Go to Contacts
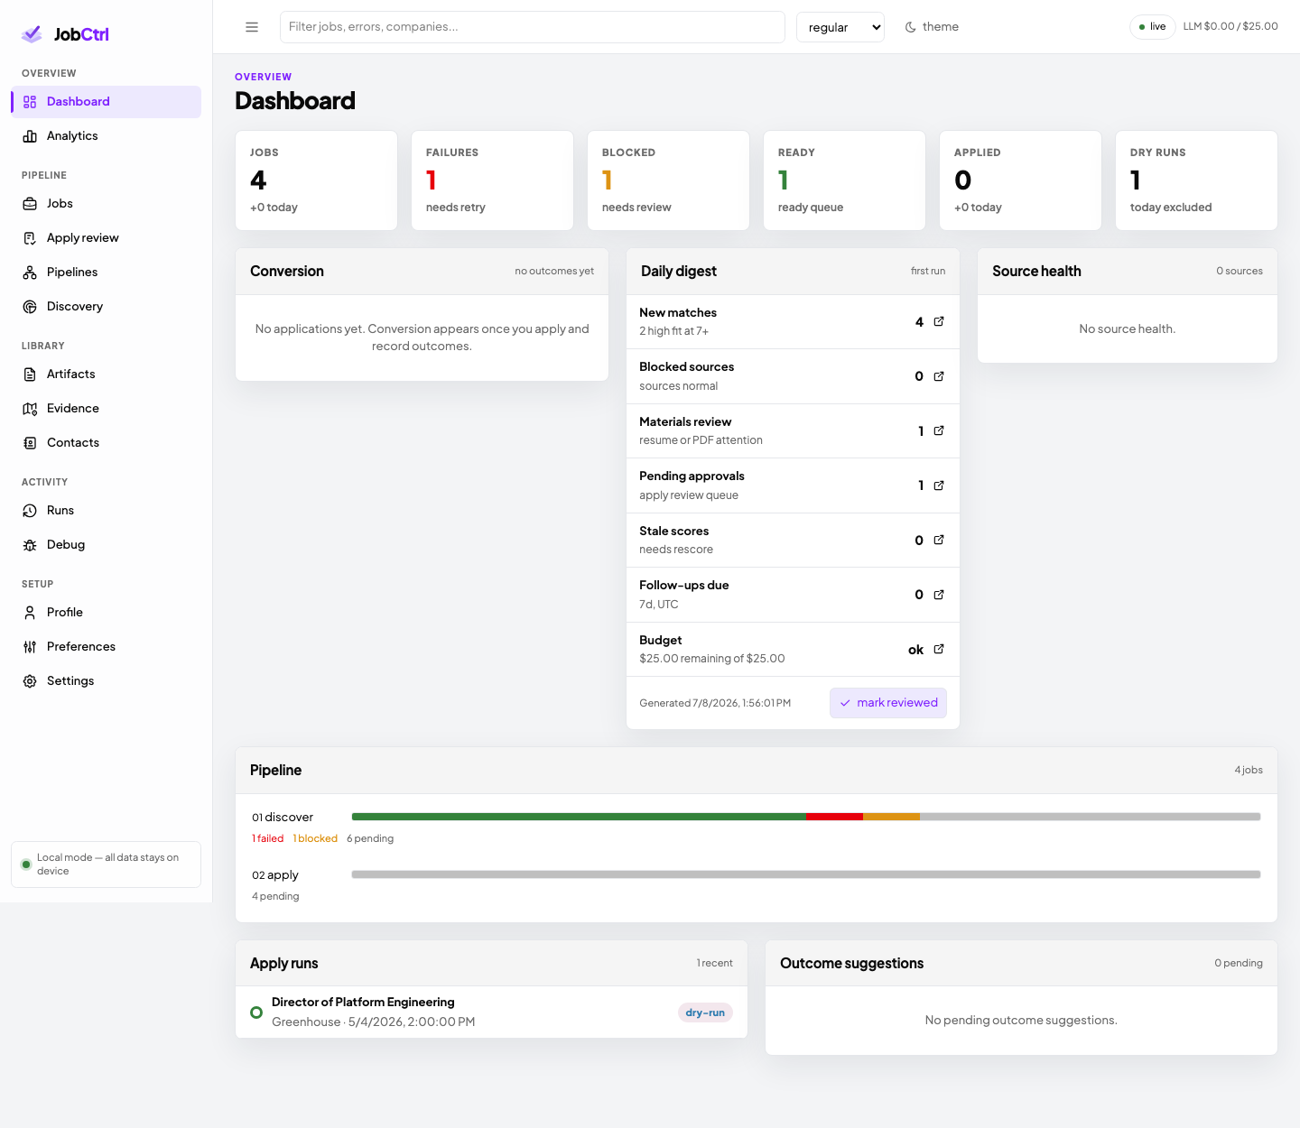1300x1128 pixels. click(107, 443)
